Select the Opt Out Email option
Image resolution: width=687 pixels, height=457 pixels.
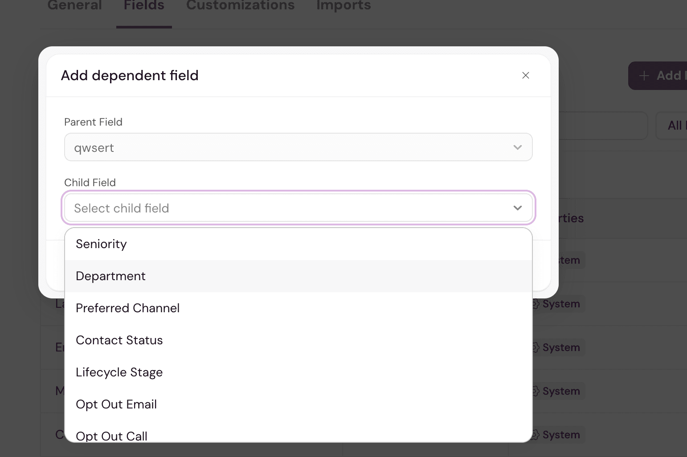[x=299, y=404]
